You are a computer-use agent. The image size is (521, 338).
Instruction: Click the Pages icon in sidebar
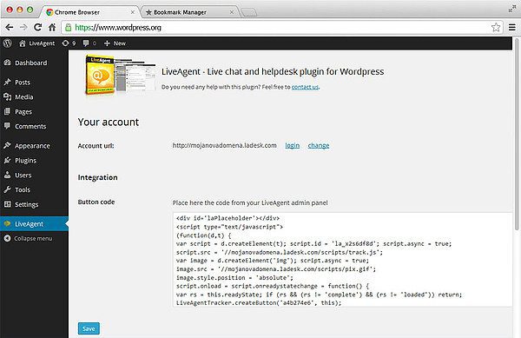click(x=7, y=111)
